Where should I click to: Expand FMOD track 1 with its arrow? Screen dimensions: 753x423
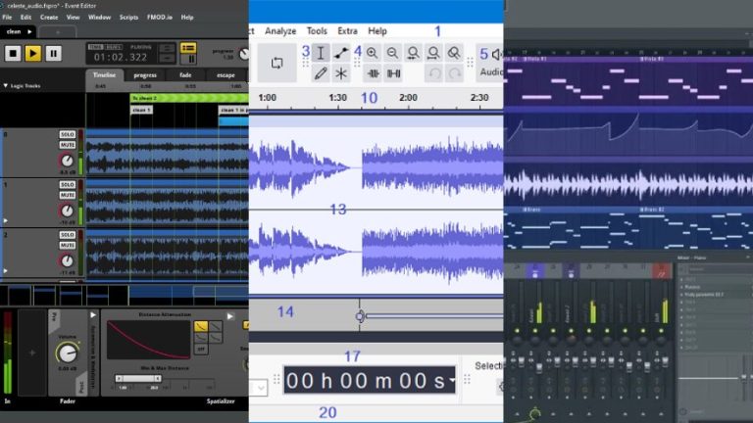point(5,220)
